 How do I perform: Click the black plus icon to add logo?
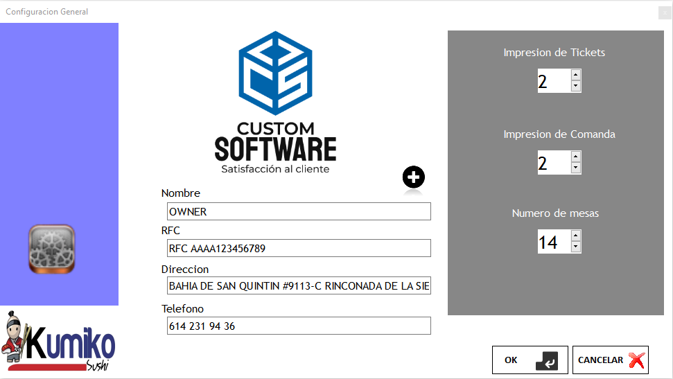coord(413,177)
